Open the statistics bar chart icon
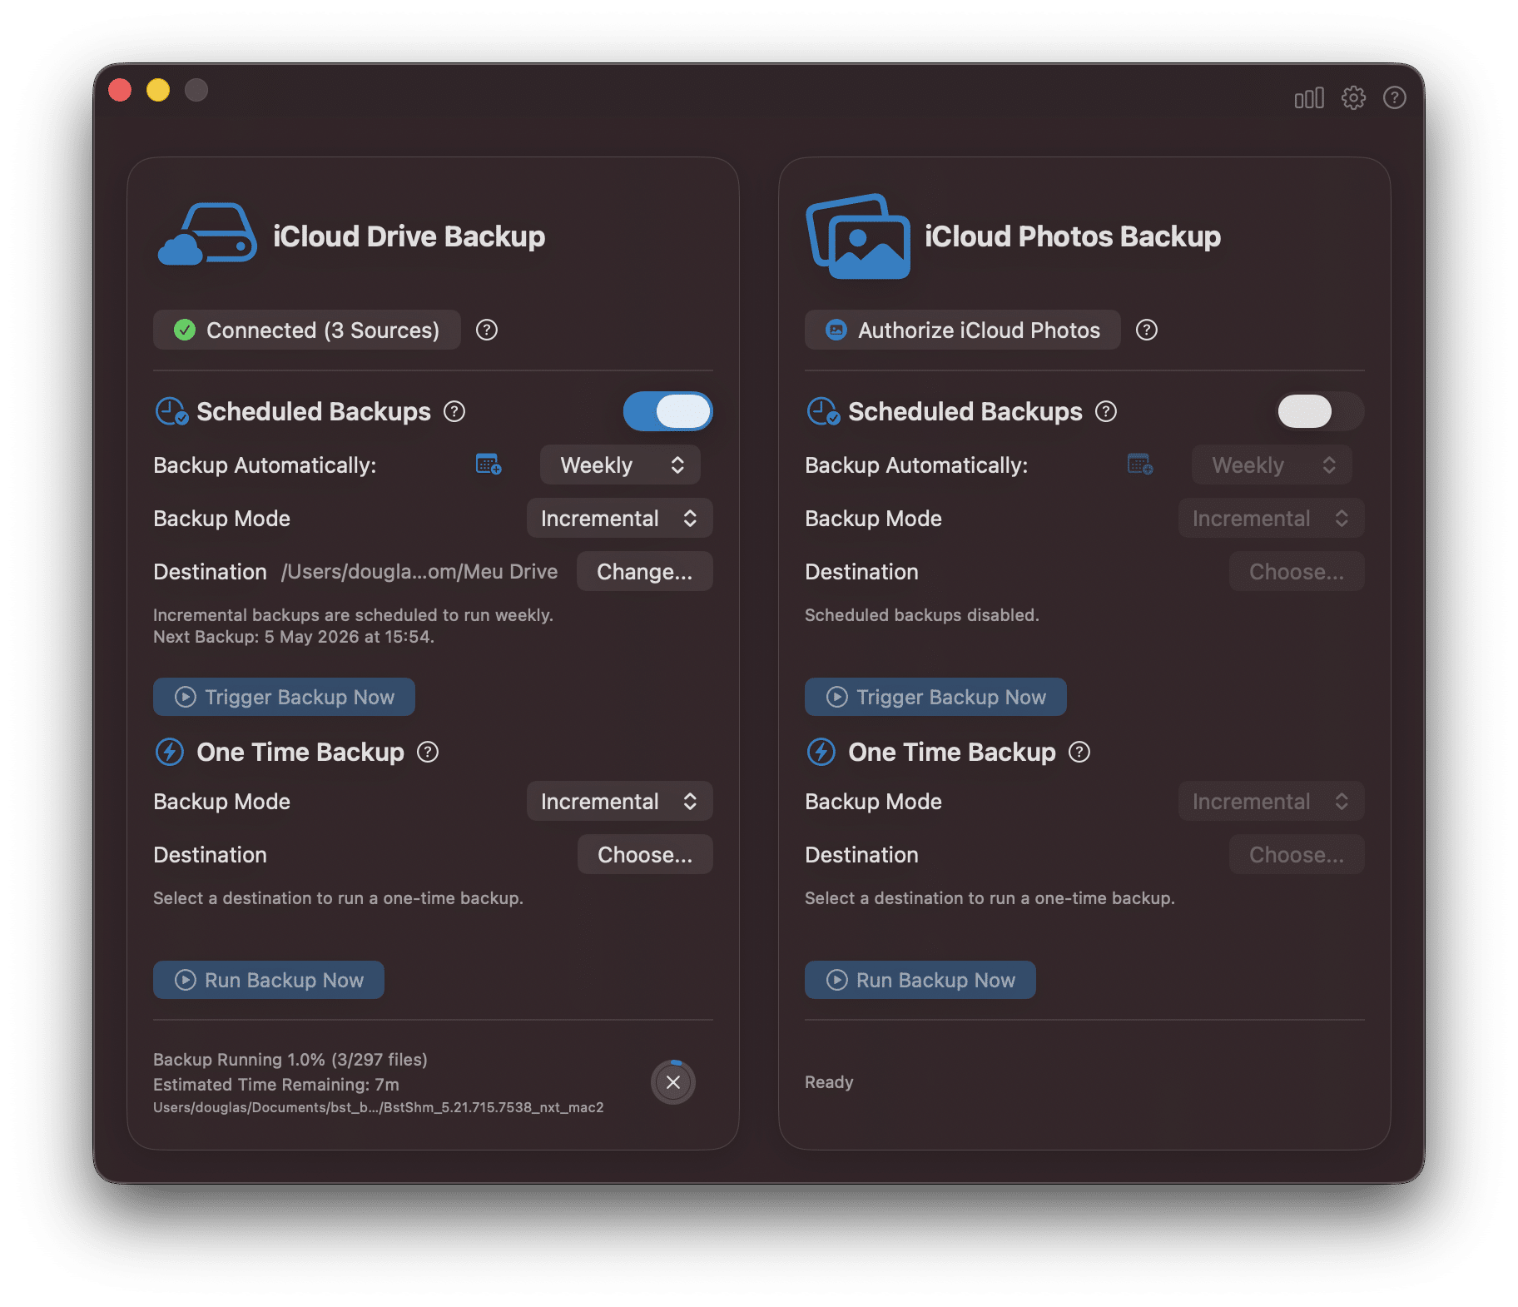Viewport: 1518px width, 1307px height. point(1308,98)
